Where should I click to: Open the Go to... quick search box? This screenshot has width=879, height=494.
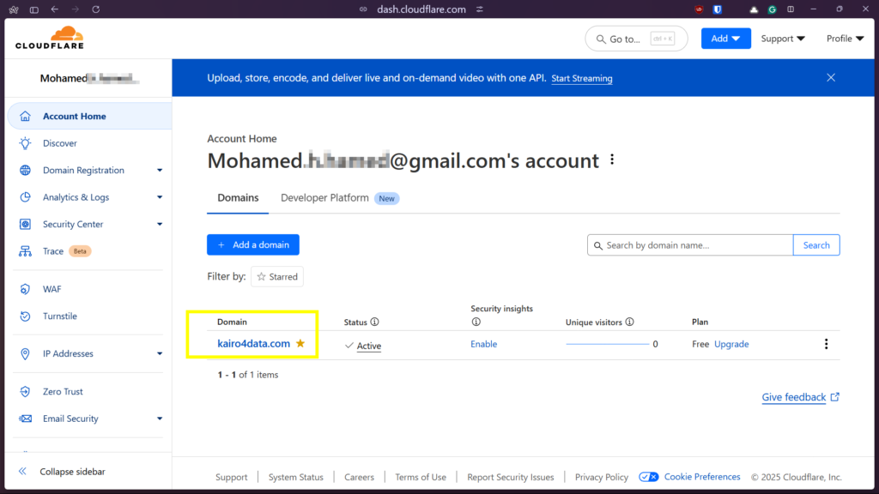tap(636, 39)
